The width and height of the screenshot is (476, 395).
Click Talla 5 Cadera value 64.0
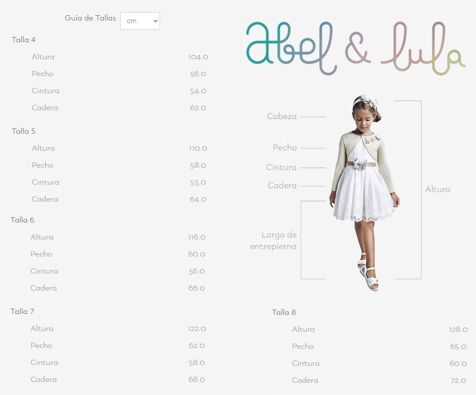click(x=198, y=199)
